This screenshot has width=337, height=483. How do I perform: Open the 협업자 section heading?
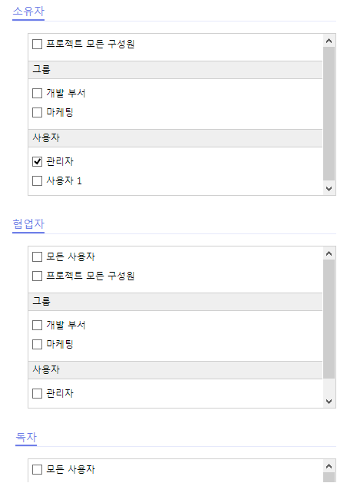pyautogui.click(x=28, y=224)
